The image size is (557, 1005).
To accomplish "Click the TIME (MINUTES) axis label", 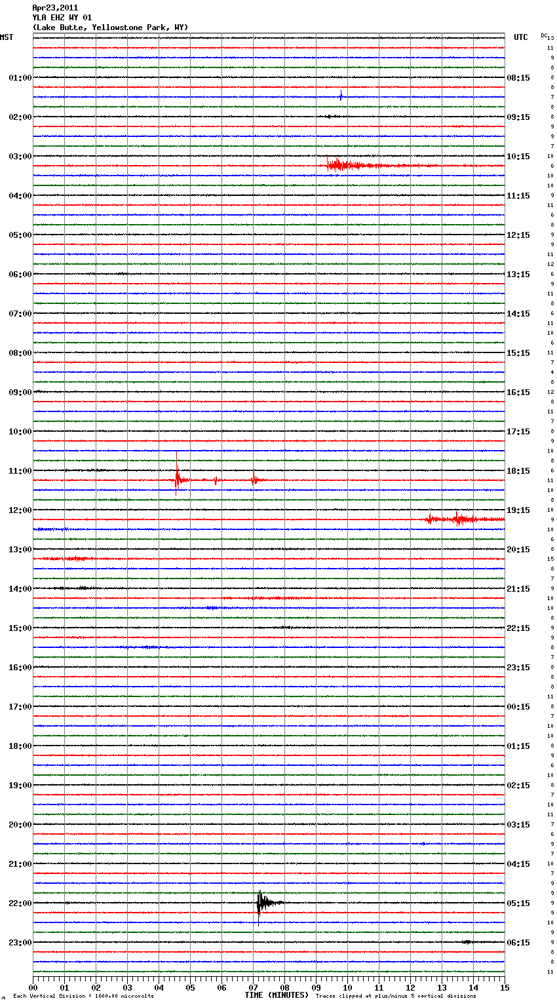I will pyautogui.click(x=277, y=995).
